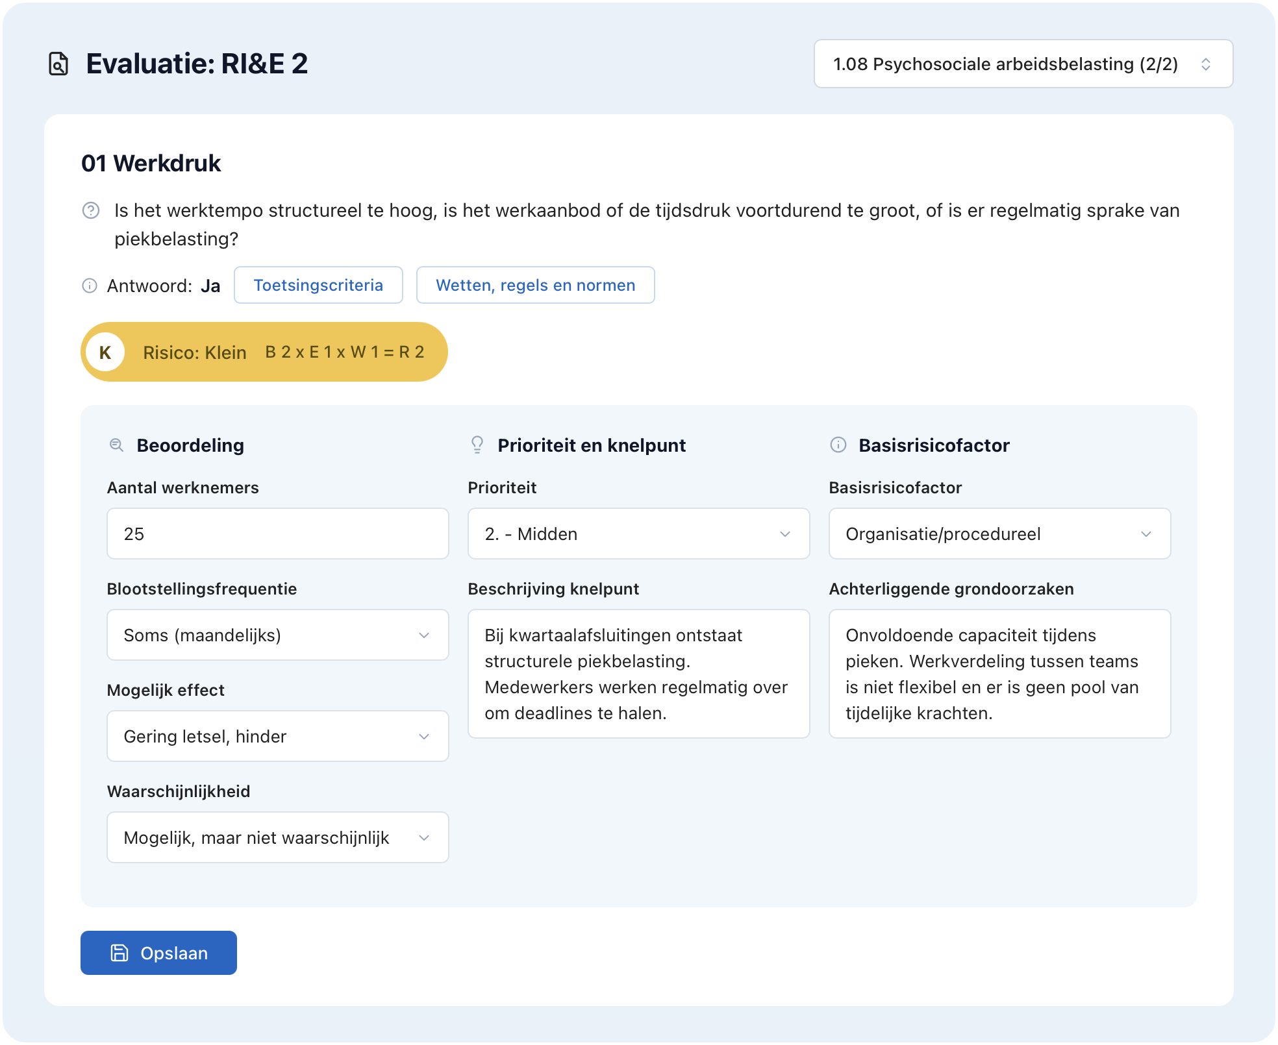Viewport: 1278px width, 1045px height.
Task: Open the Prioriteit dropdown showing 2. - Midden
Action: click(639, 534)
